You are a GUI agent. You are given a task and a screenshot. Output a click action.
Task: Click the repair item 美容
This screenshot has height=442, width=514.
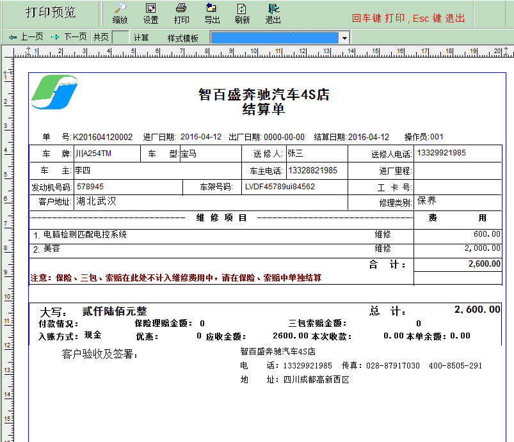pyautogui.click(x=52, y=248)
